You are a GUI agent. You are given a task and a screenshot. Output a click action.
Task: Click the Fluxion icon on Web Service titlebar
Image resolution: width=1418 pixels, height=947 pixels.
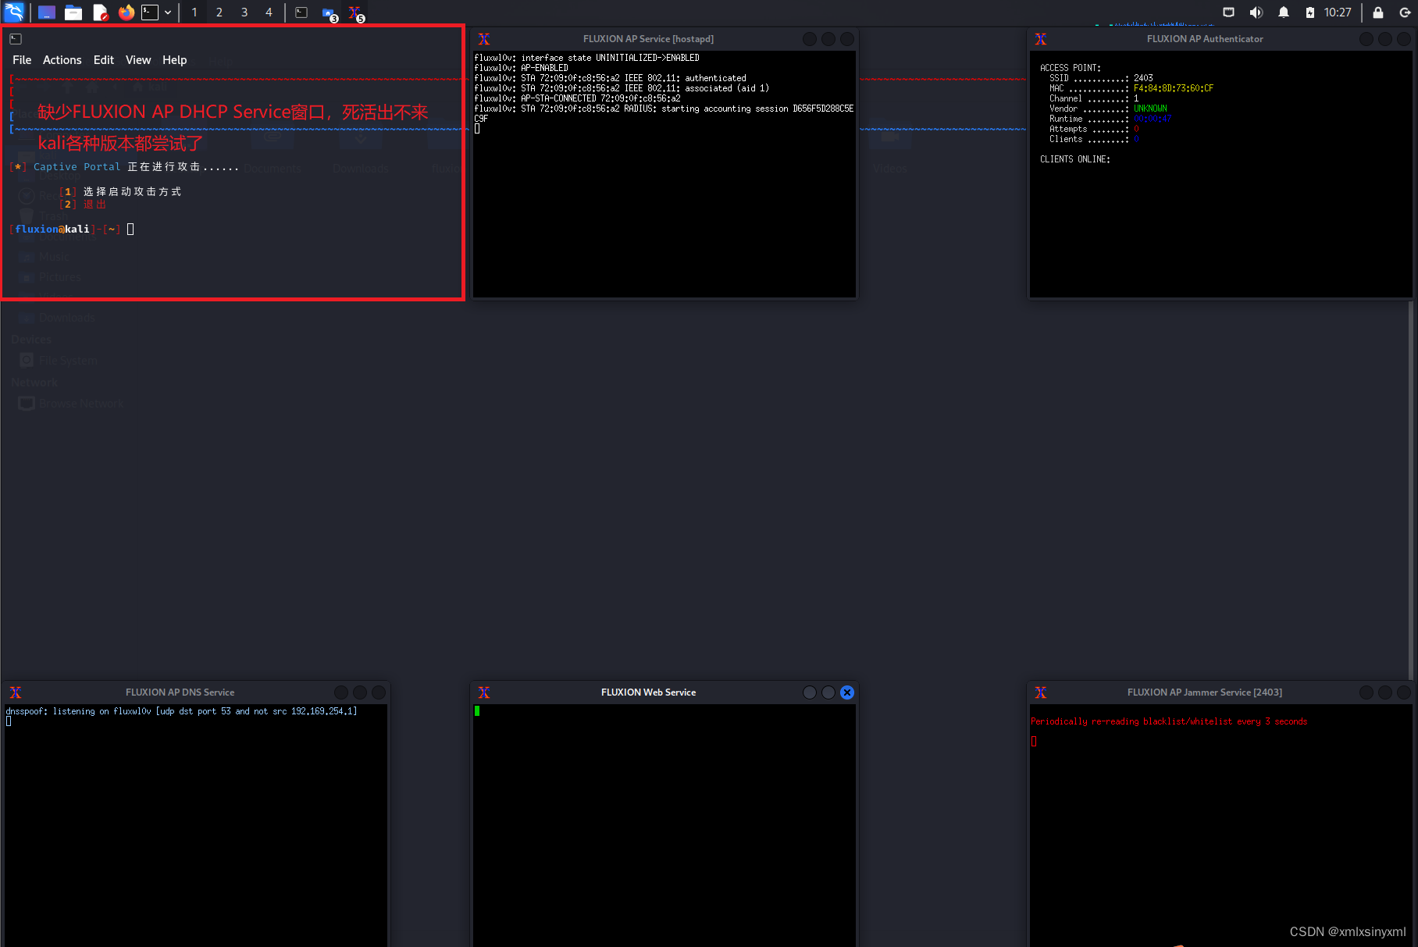click(x=484, y=692)
